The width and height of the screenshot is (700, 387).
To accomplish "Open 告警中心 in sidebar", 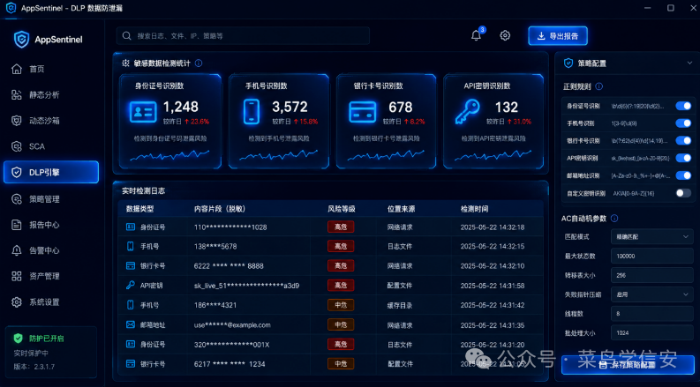I will point(51,250).
